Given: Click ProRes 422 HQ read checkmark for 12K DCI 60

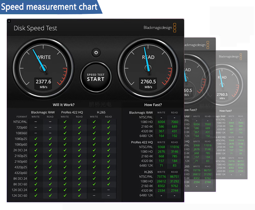Looking at the screenshot, I should [79, 195].
